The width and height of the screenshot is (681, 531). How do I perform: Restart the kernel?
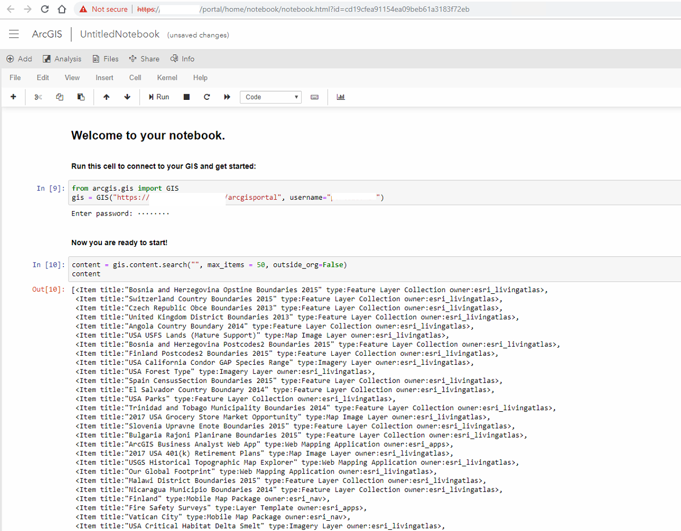pos(207,97)
